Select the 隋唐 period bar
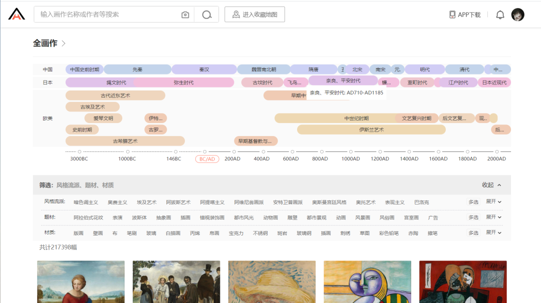The width and height of the screenshot is (541, 303). (x=314, y=69)
